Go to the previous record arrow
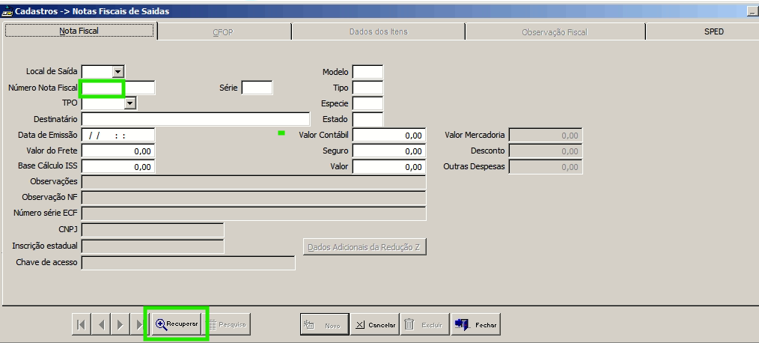 tap(101, 324)
